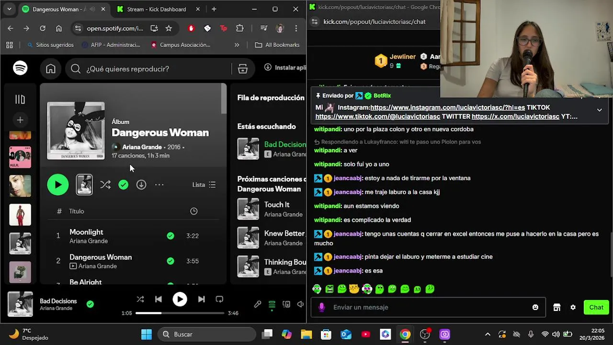This screenshot has width=613, height=345.
Task: Click the Ariana Grande artist link under album title
Action: [142, 147]
